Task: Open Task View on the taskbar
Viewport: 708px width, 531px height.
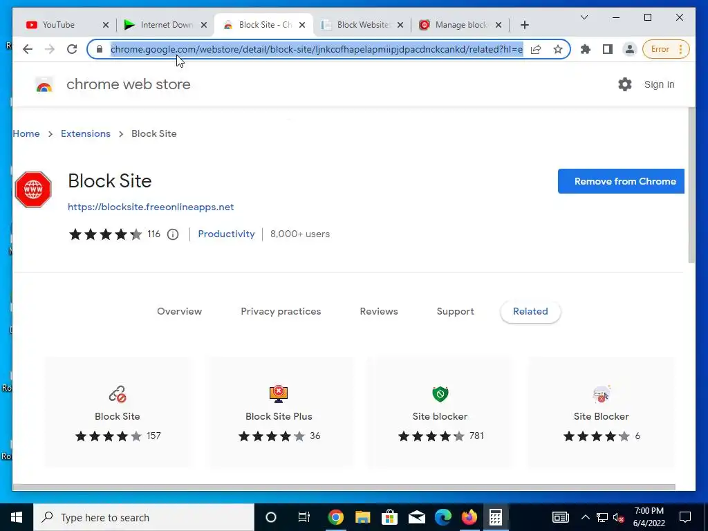Action: 304,517
